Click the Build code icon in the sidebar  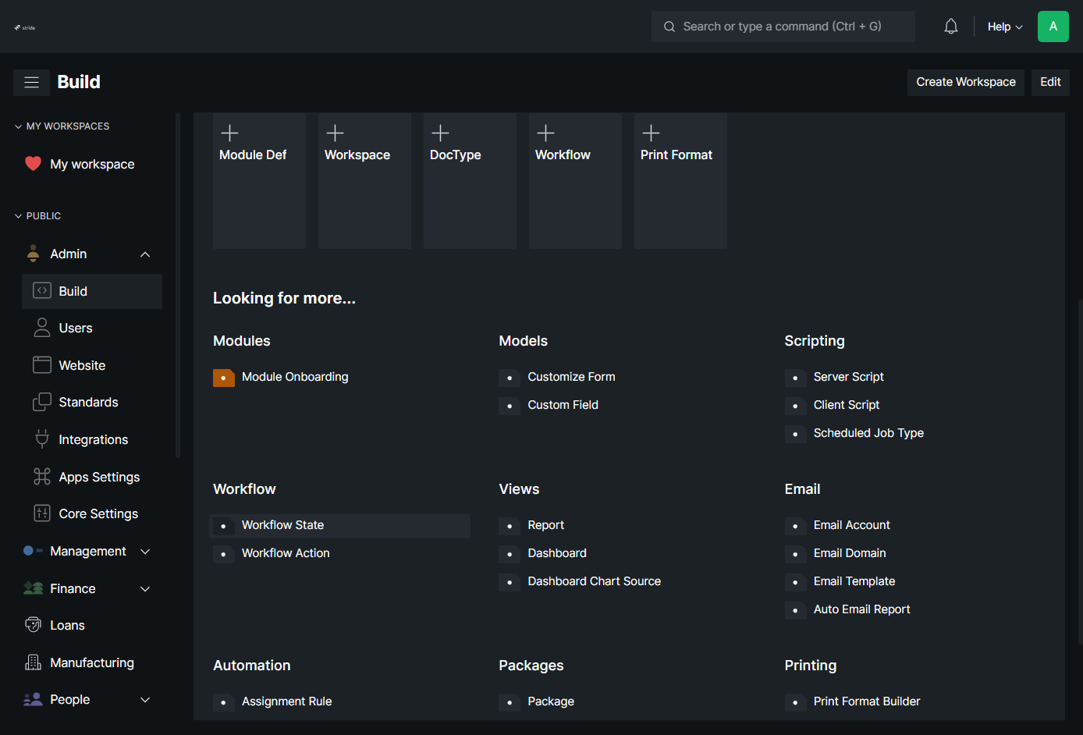[x=42, y=291]
